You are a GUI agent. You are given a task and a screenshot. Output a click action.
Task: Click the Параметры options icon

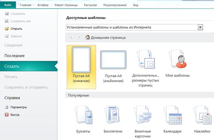click(7, 107)
